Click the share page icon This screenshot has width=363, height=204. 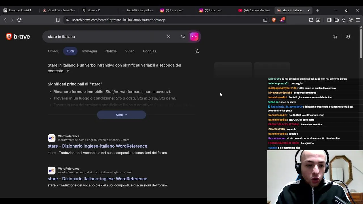(265, 20)
